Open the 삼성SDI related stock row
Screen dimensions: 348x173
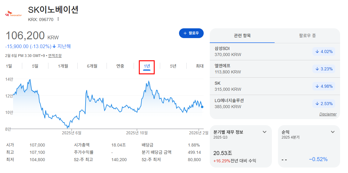(x=275, y=51)
